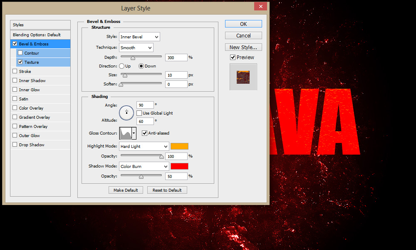
Task: Check Use Global Light
Action: (139, 113)
